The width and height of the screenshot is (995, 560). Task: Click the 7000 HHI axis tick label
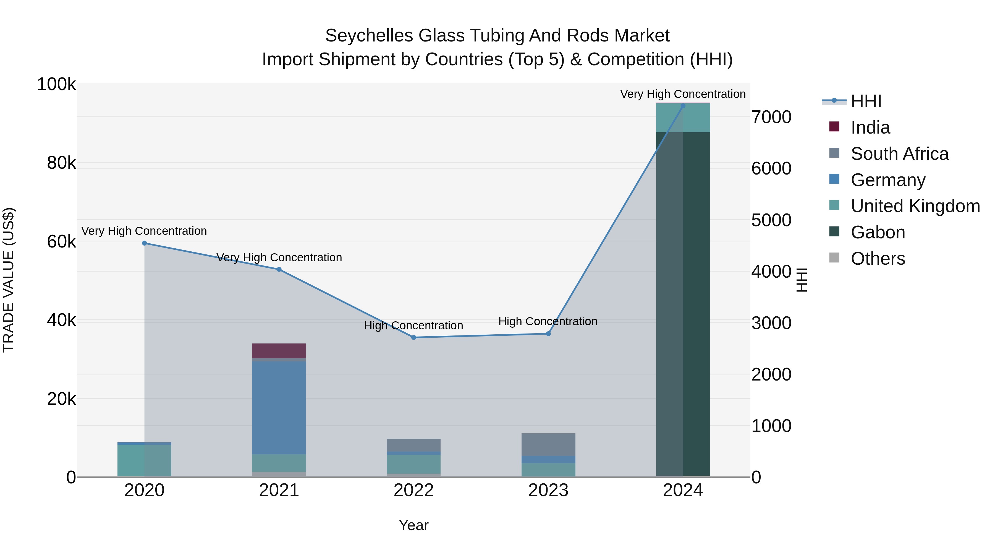click(771, 117)
